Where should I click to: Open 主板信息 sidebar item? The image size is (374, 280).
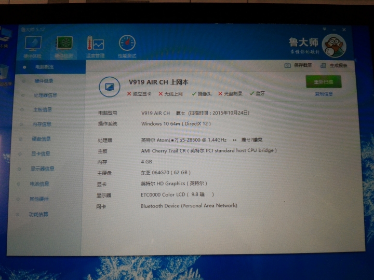pyautogui.click(x=43, y=109)
